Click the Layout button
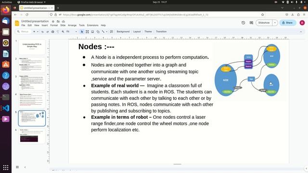Viewport: 308px width, 173px height. (x=137, y=32)
